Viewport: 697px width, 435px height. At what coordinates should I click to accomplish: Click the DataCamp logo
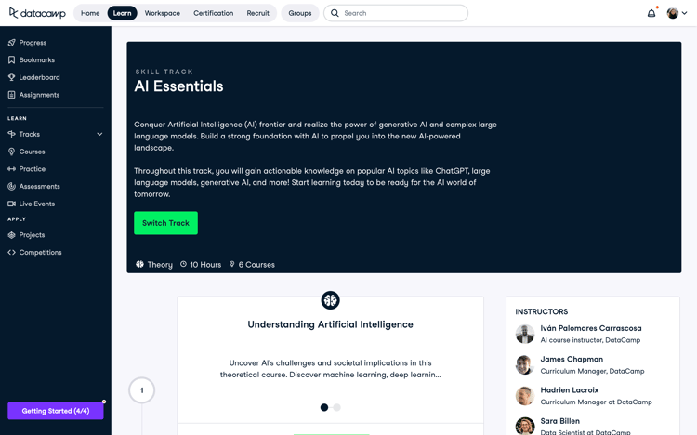[37, 13]
